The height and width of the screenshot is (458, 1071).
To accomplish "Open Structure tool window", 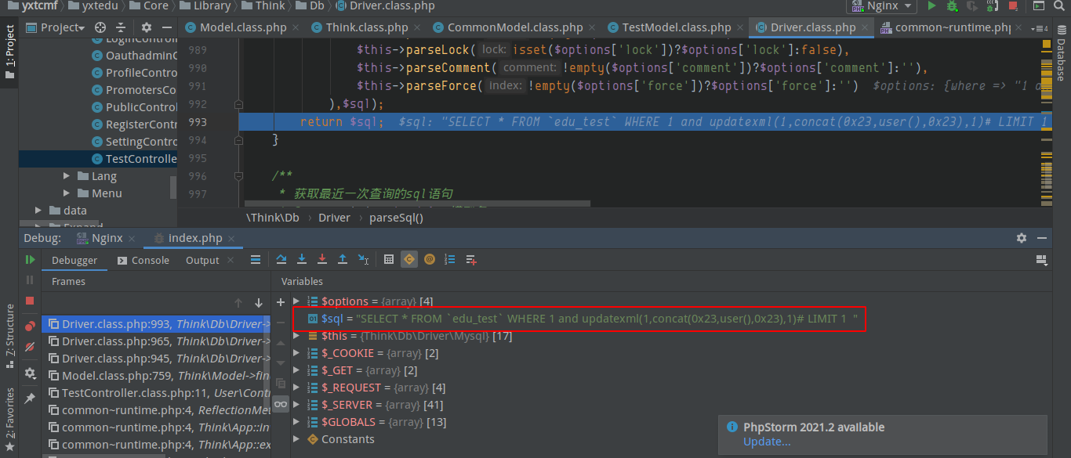I will 9,336.
